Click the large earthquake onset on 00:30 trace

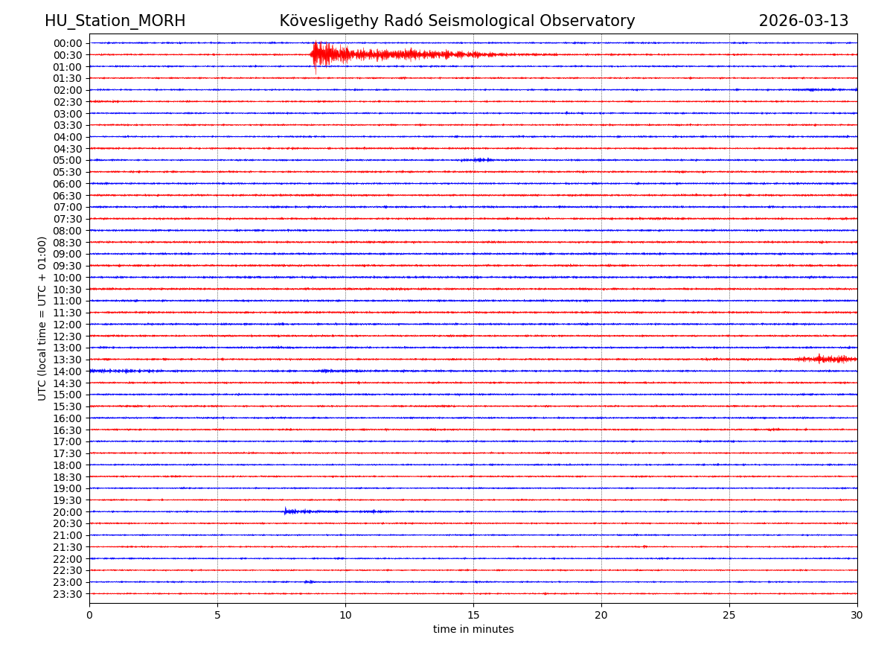(x=316, y=54)
